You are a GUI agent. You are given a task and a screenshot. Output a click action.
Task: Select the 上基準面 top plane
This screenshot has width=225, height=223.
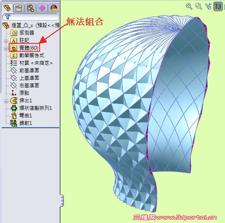pos(29,78)
